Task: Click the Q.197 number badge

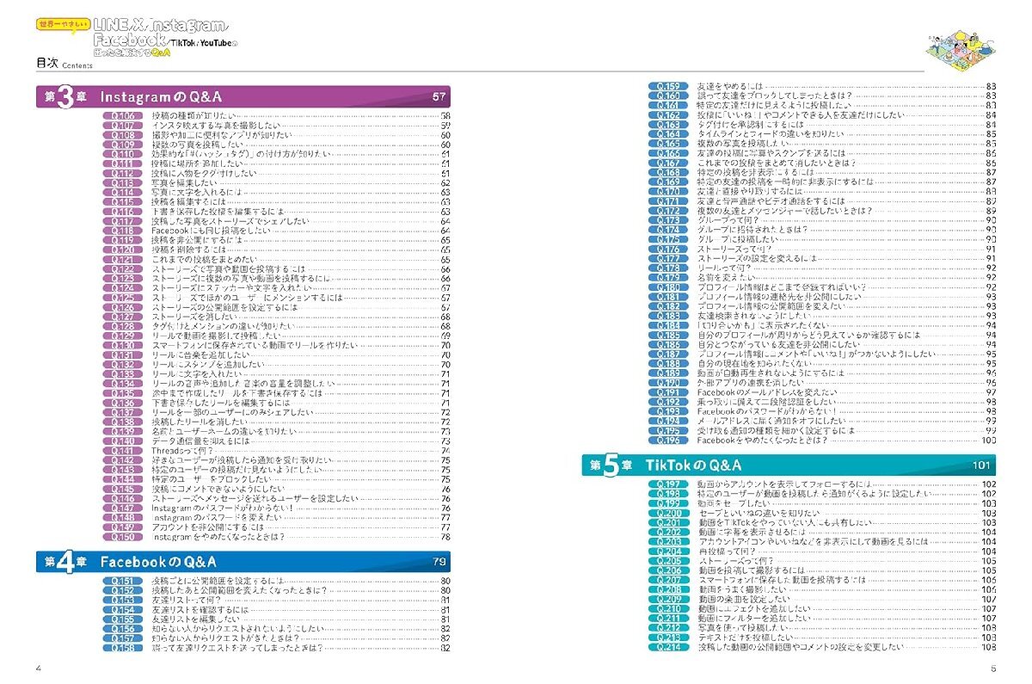Action: (x=667, y=484)
